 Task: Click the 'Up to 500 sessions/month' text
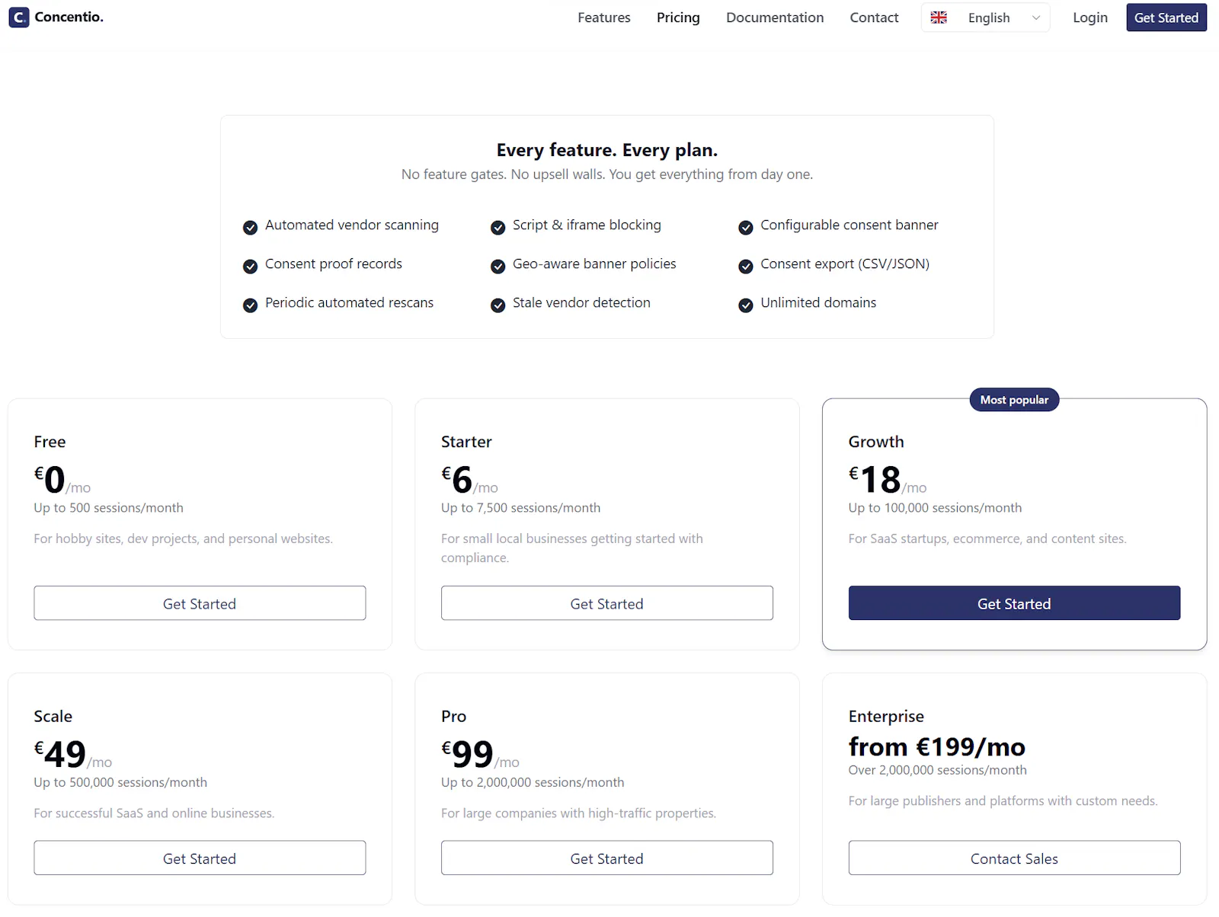coord(108,508)
